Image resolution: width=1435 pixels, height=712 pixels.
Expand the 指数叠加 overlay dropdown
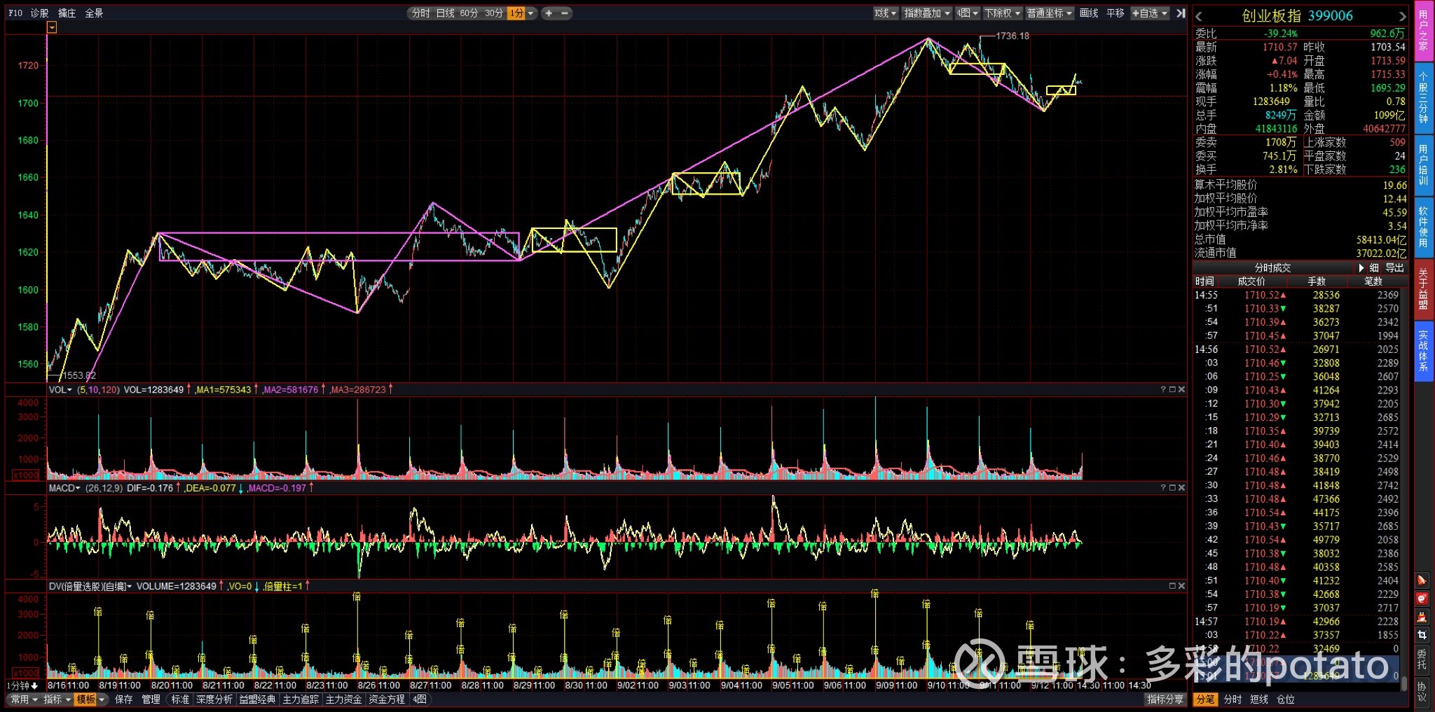click(926, 13)
